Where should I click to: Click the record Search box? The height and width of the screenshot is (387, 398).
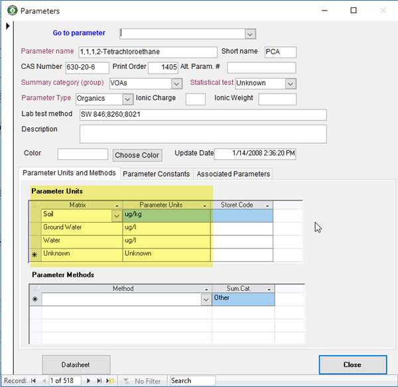pos(192,380)
